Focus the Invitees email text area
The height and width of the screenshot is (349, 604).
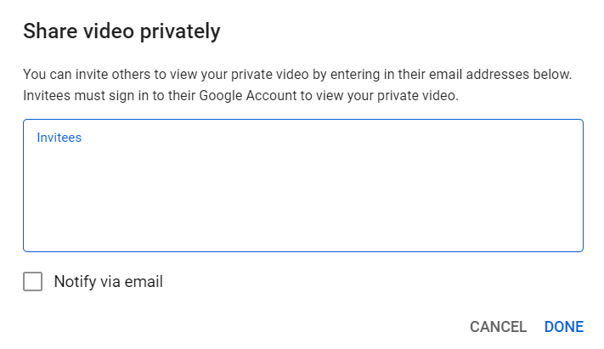pos(303,186)
